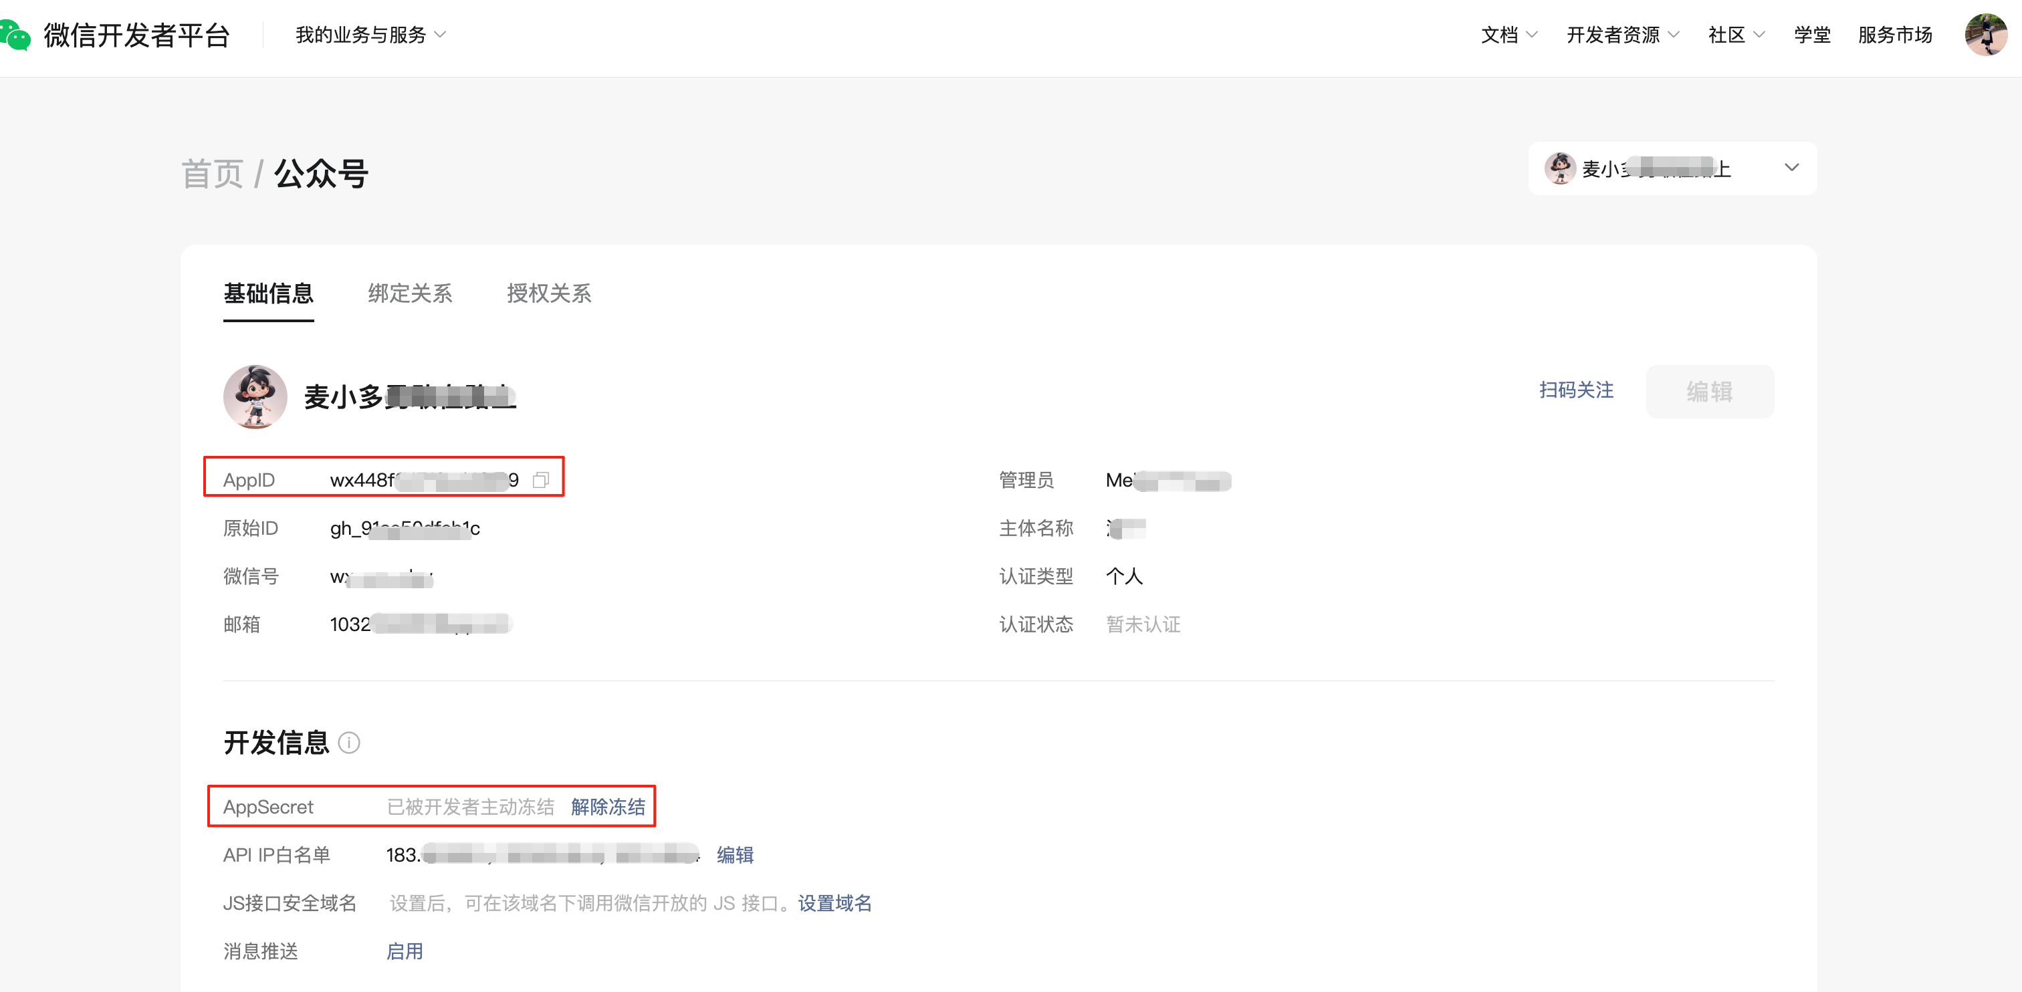
Task: Switch to the 绑定关系 tab
Action: point(410,293)
